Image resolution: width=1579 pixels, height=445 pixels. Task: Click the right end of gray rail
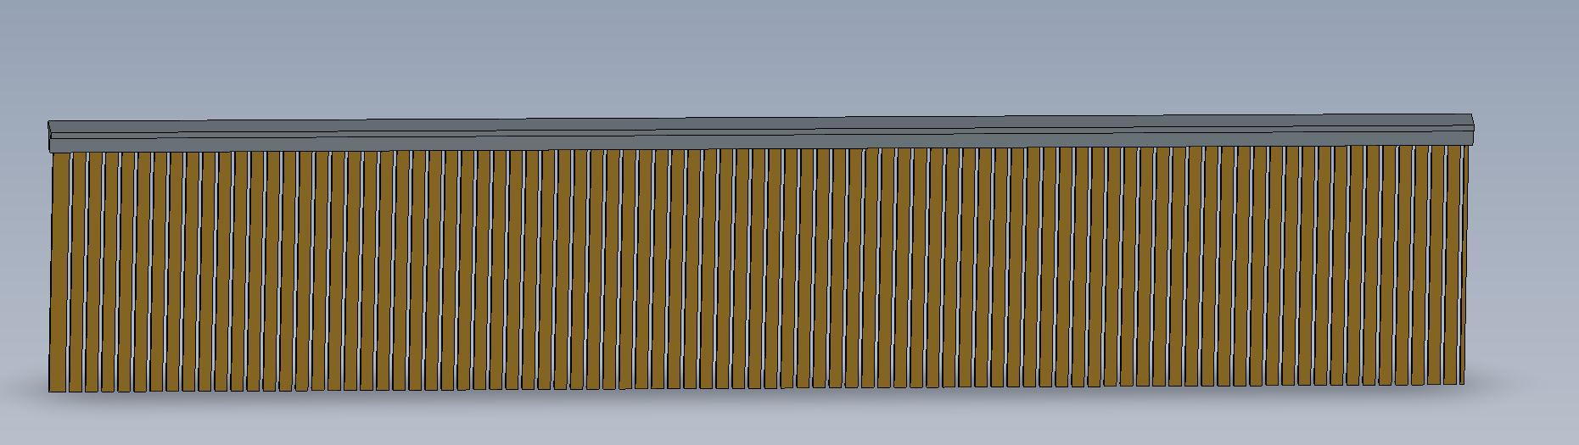[x=1472, y=130]
